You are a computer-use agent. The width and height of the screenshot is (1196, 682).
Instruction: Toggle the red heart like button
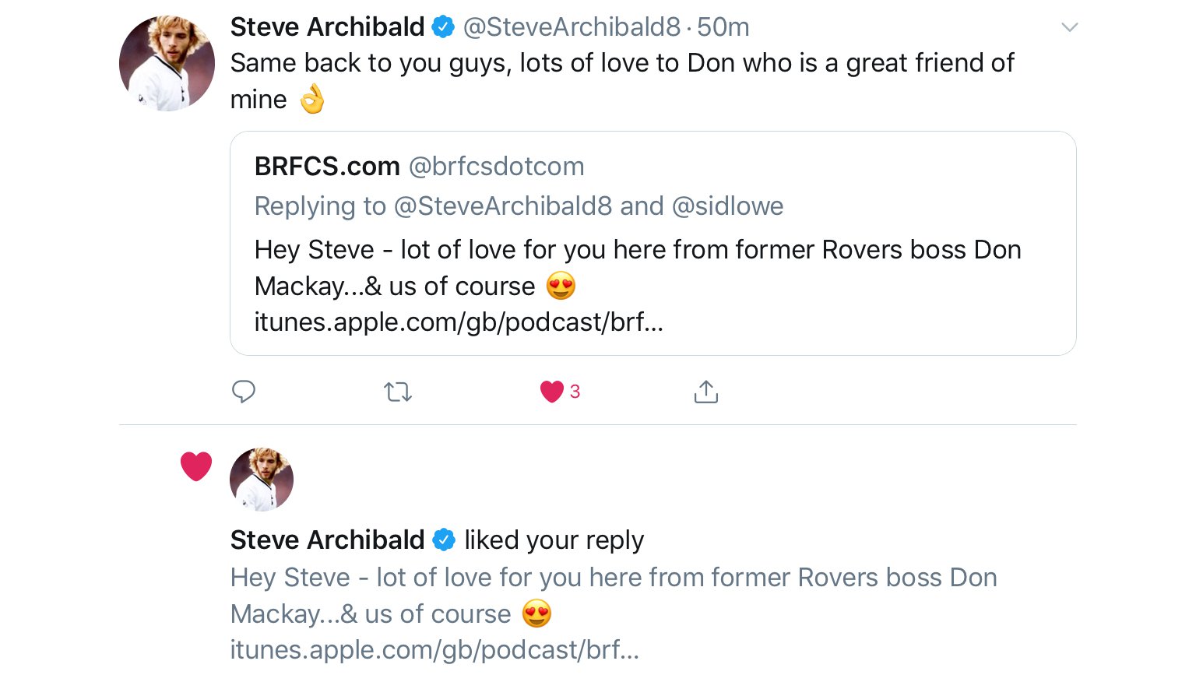pos(551,392)
